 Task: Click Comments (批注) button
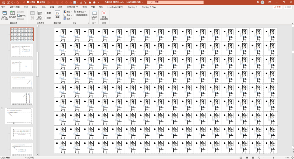click(x=287, y=7)
